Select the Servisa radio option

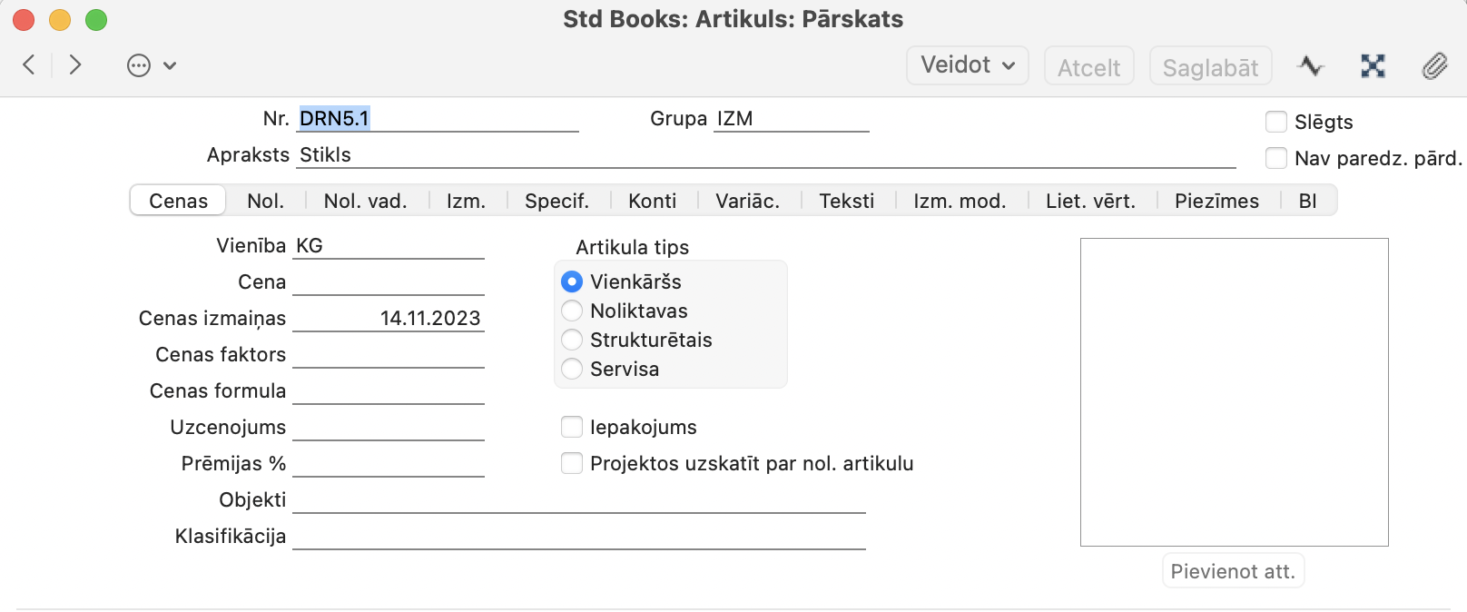pyautogui.click(x=572, y=369)
